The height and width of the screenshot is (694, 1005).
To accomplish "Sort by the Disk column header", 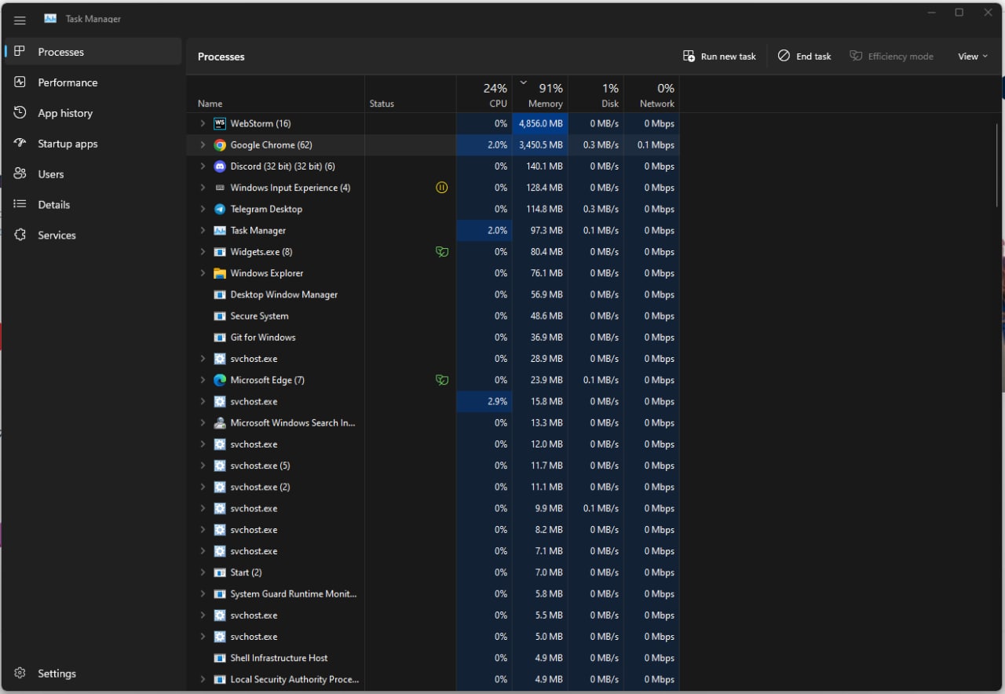I will [596, 94].
